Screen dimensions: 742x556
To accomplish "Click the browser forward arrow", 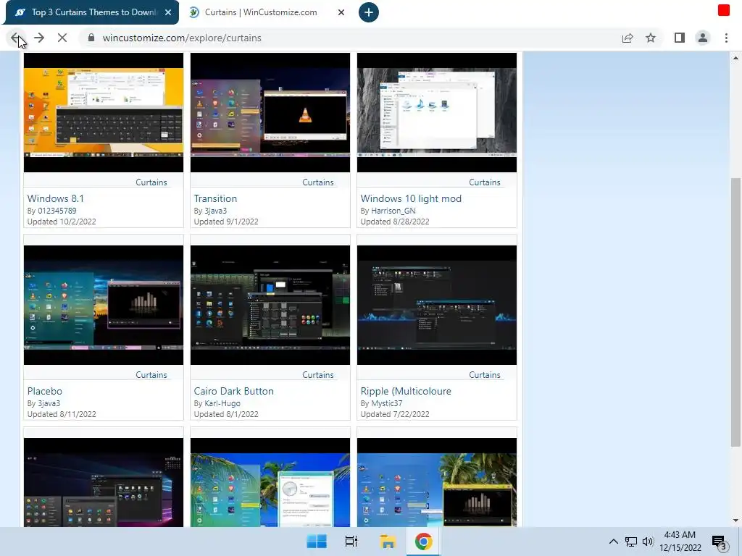I will click(39, 38).
